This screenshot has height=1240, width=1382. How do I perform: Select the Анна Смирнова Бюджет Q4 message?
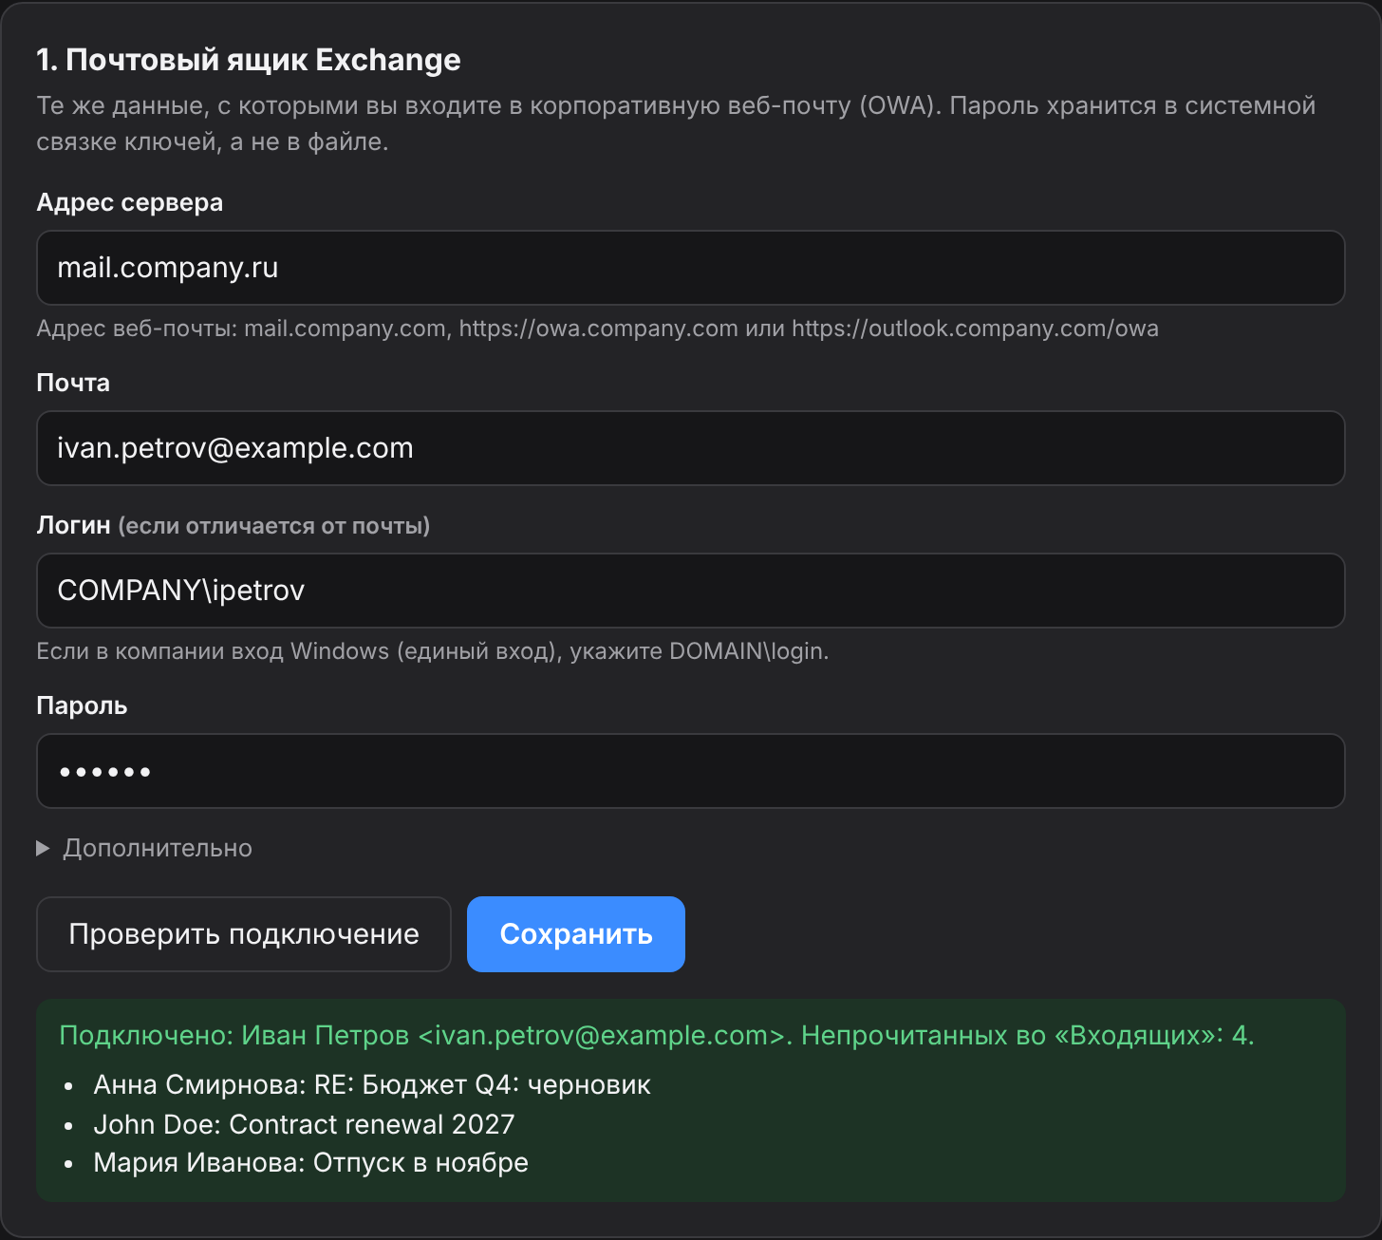coord(372,1084)
